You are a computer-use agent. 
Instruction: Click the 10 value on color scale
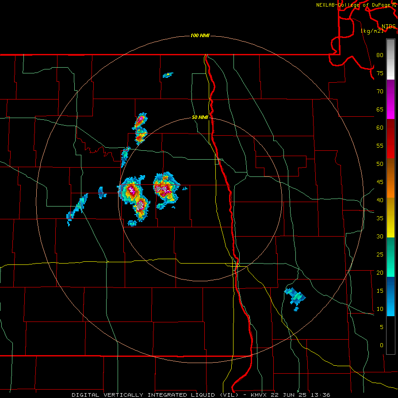coord(380,309)
